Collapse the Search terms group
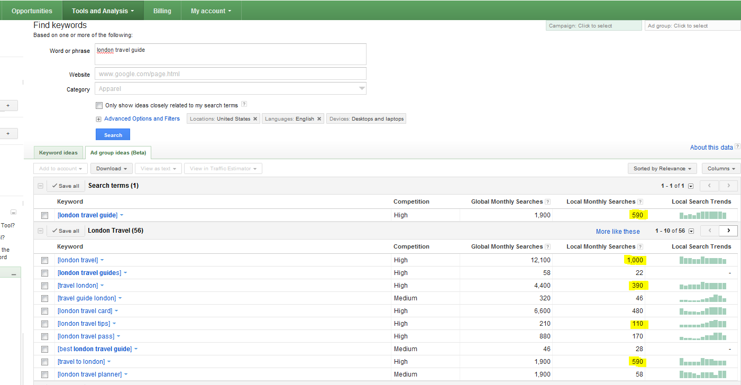Viewport: 741px width, 385px height. pyautogui.click(x=40, y=186)
